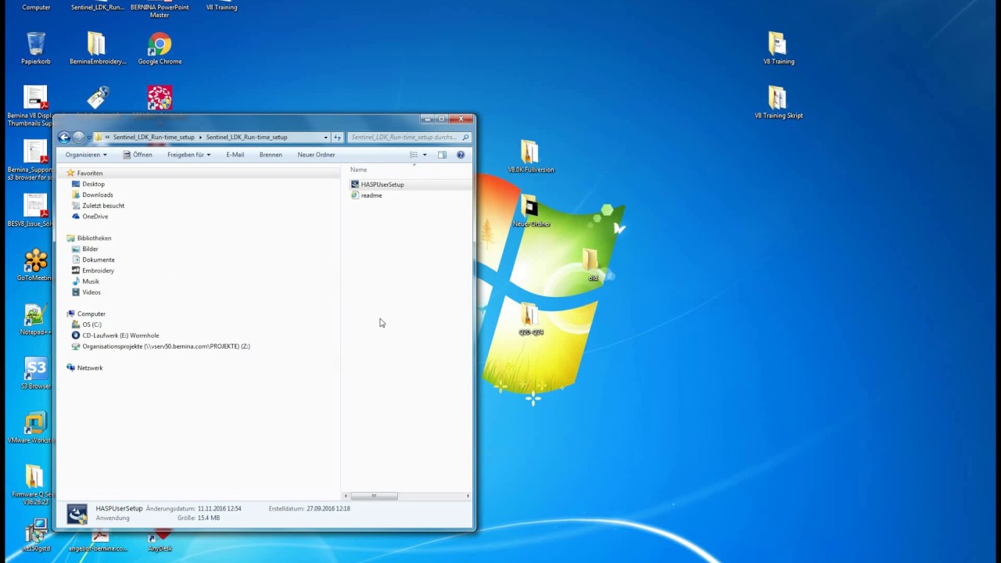The width and height of the screenshot is (1001, 563).
Task: Create a folder with Neuer Ordner button
Action: click(x=316, y=155)
